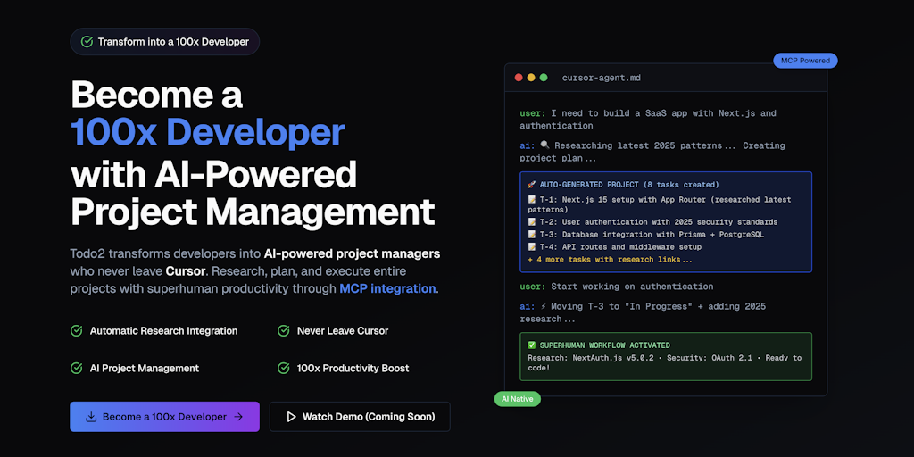Click the checkmark icon in the Transform badge
This screenshot has height=457, width=914.
87,42
